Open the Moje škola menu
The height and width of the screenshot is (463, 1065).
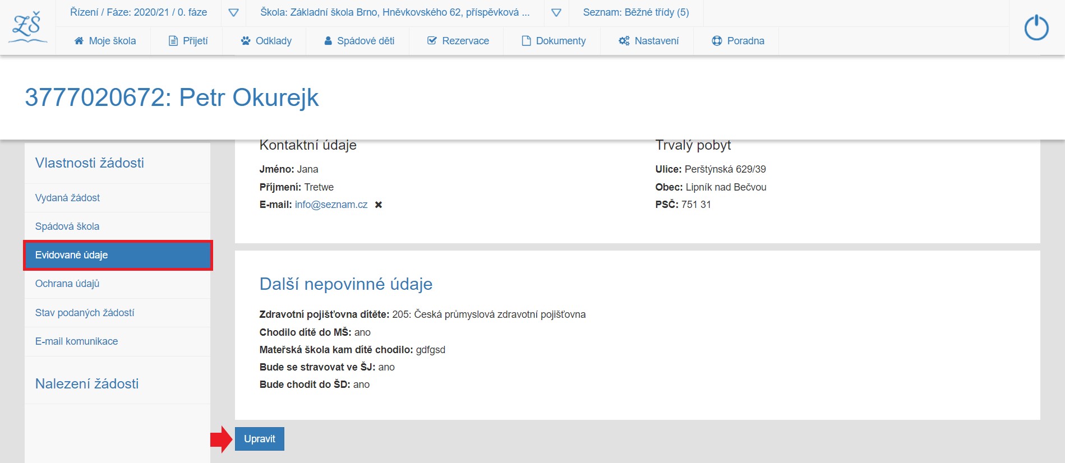point(105,40)
